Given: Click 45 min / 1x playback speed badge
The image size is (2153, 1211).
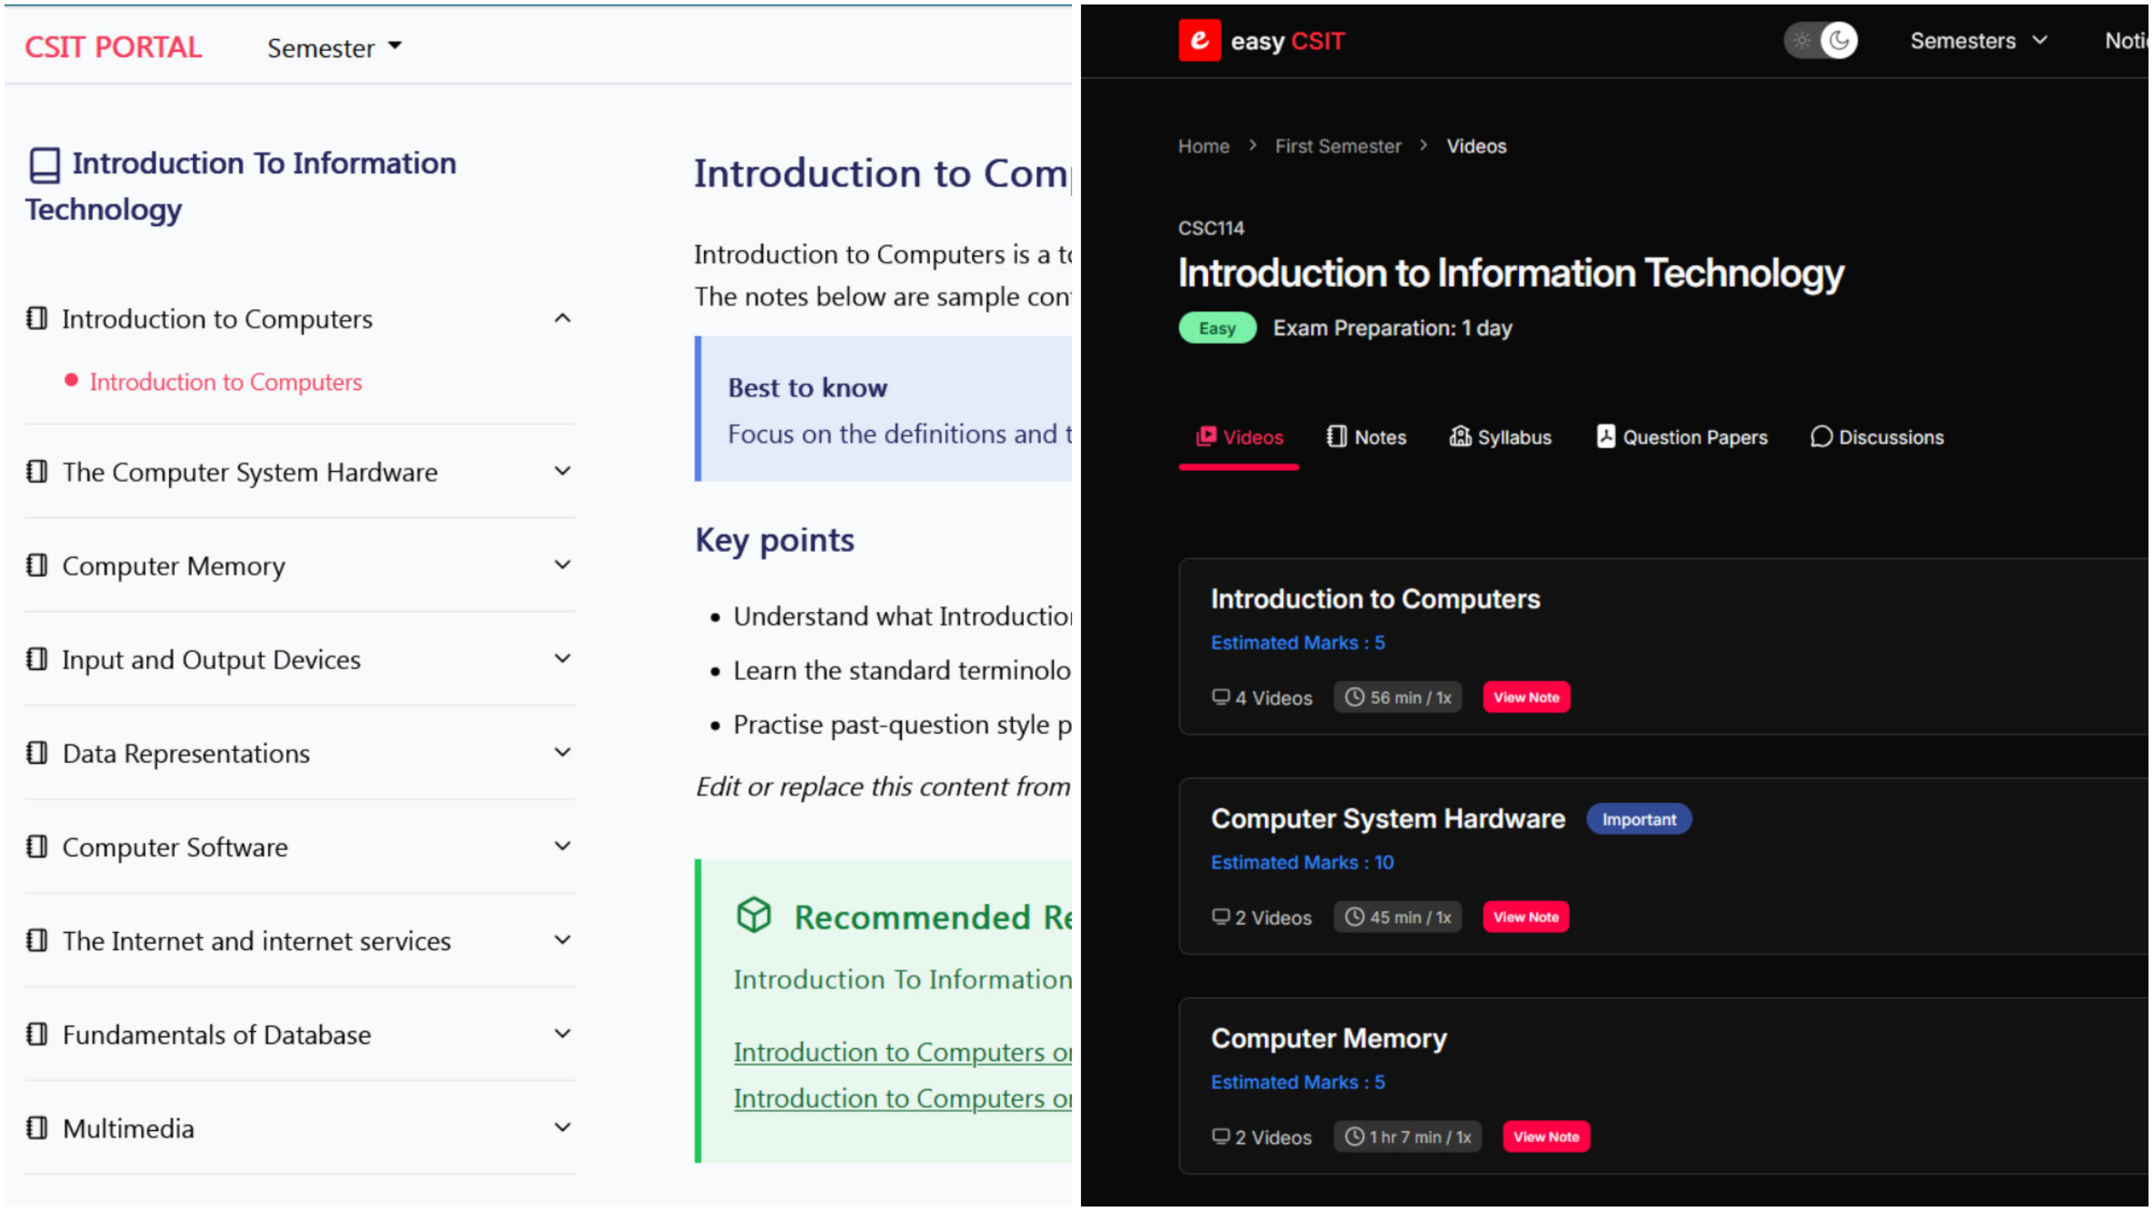Looking at the screenshot, I should tap(1397, 917).
